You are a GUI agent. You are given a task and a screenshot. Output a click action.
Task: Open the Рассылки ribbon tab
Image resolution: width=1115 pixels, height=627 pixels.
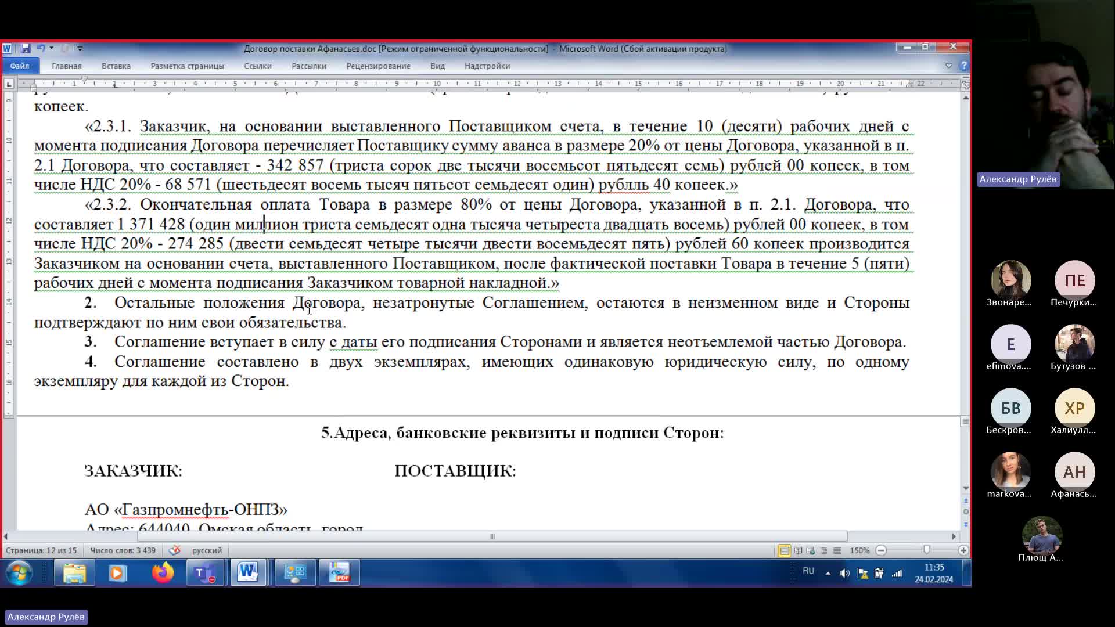pos(309,66)
